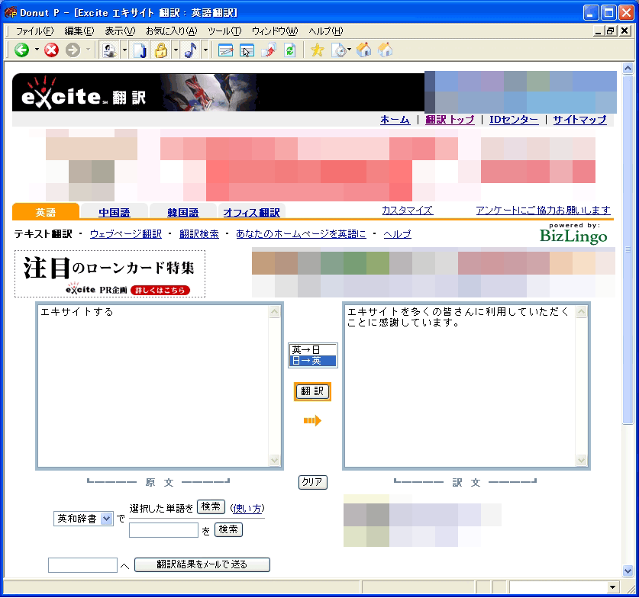Open the dropdown arrow next to music note
The width and height of the screenshot is (639, 598).
pyautogui.click(x=205, y=50)
